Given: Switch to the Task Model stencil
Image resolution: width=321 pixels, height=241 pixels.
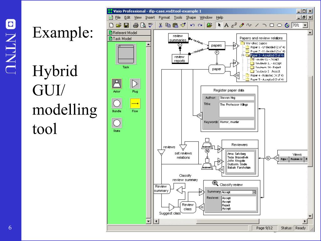Looking at the screenshot, I should point(129,39).
